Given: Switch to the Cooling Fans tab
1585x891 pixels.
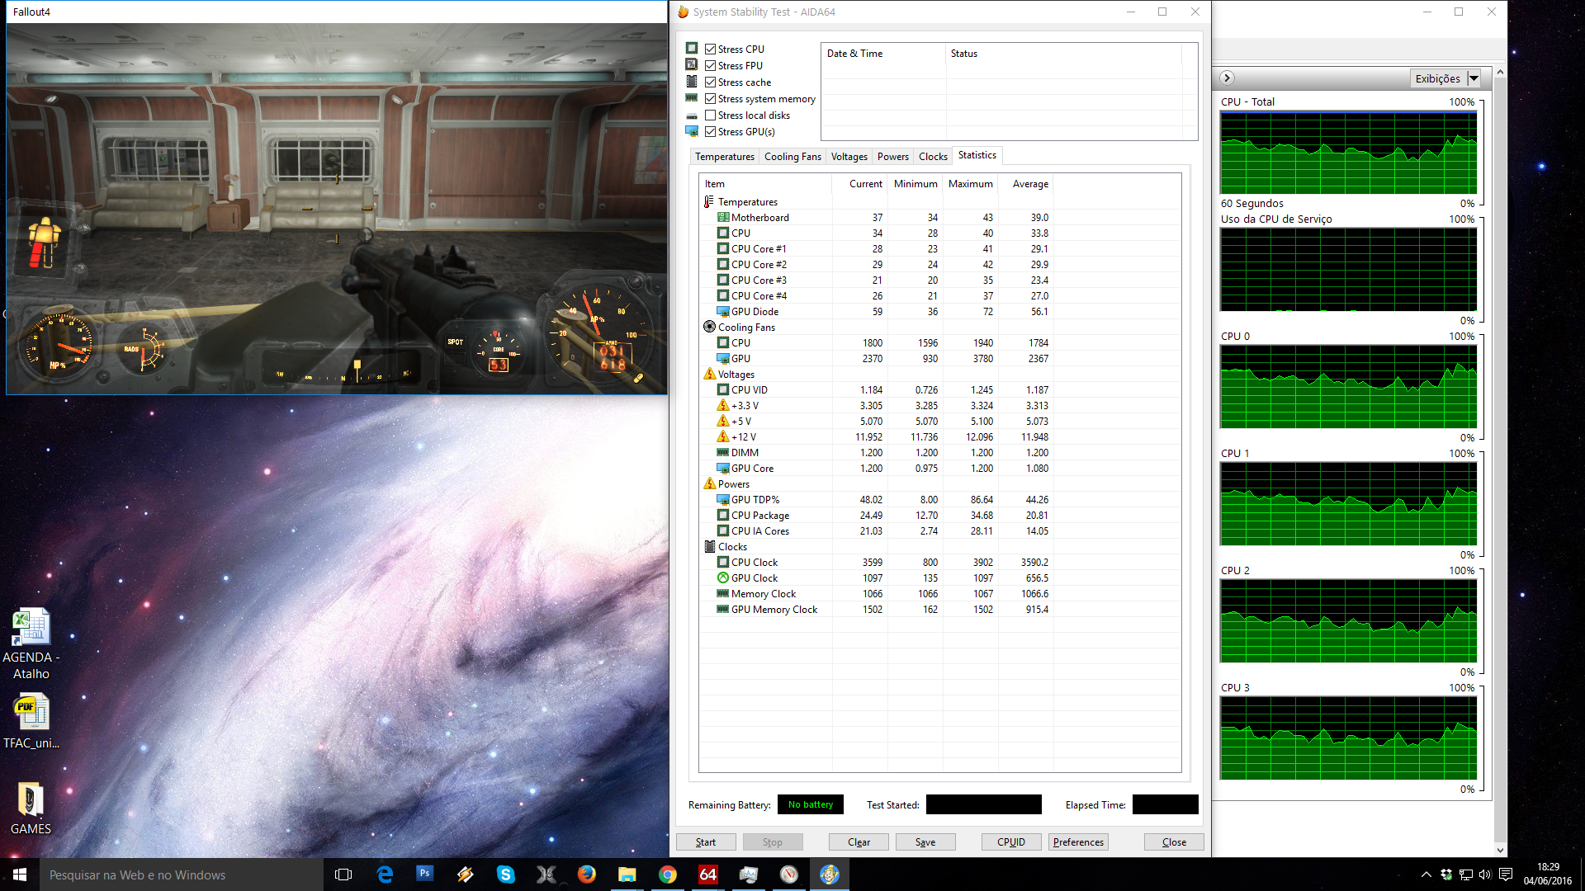Looking at the screenshot, I should 792,157.
